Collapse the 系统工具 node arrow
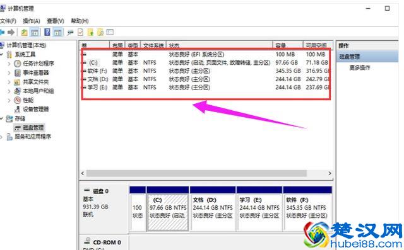Viewport: 404px width, 250px height. pyautogui.click(x=1, y=54)
